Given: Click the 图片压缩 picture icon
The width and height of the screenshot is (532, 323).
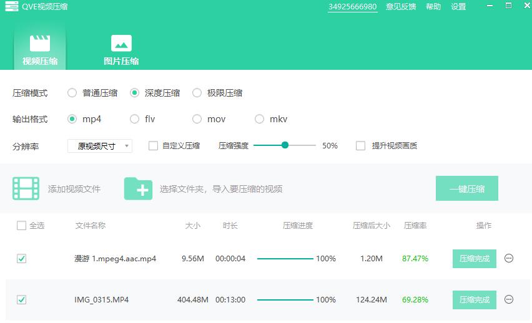Looking at the screenshot, I should click(121, 43).
